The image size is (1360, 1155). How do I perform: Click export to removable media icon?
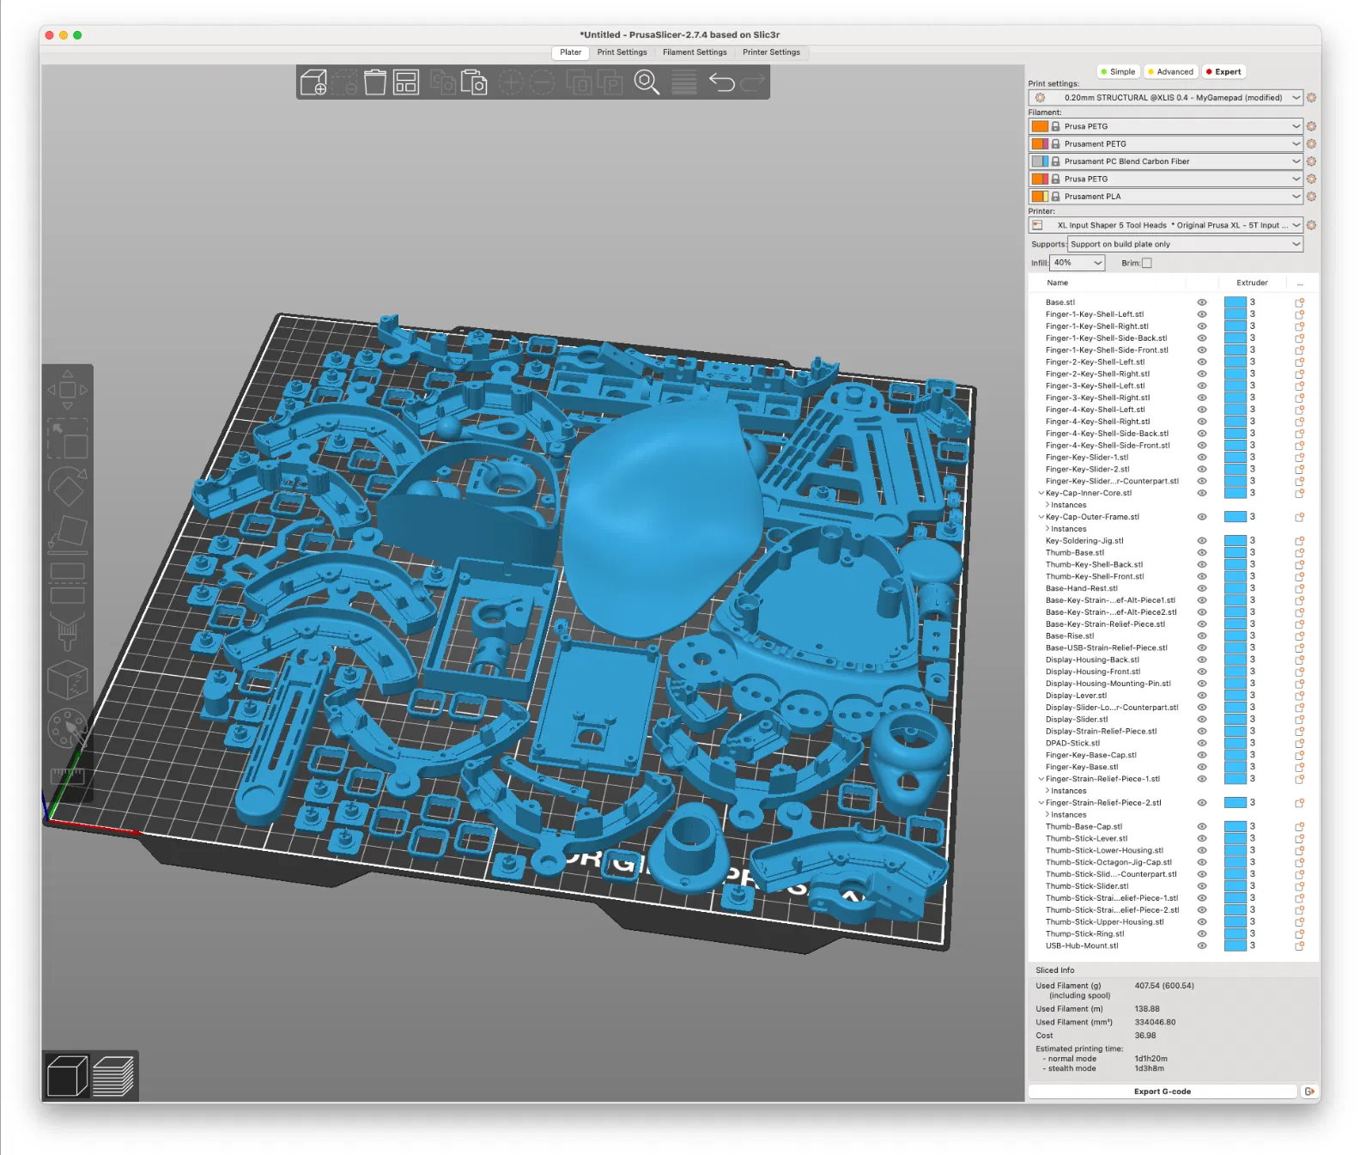click(1309, 1091)
